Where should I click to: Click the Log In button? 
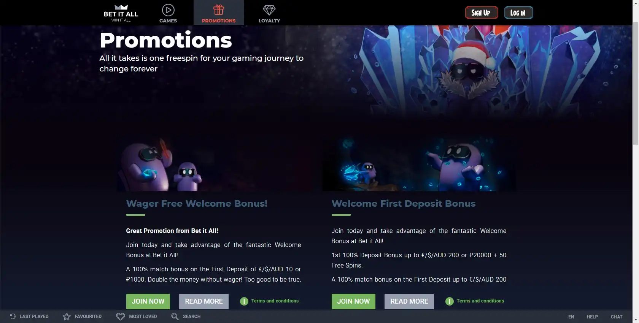point(519,13)
